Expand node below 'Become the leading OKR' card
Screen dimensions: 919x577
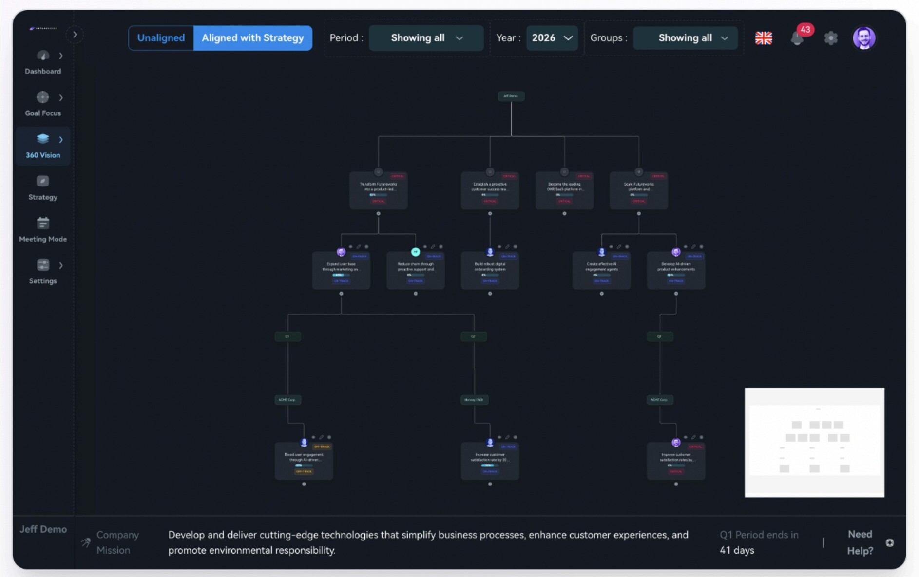(x=564, y=213)
